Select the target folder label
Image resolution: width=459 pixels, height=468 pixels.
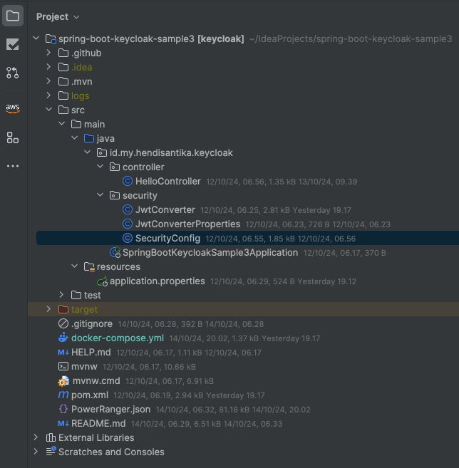84,310
